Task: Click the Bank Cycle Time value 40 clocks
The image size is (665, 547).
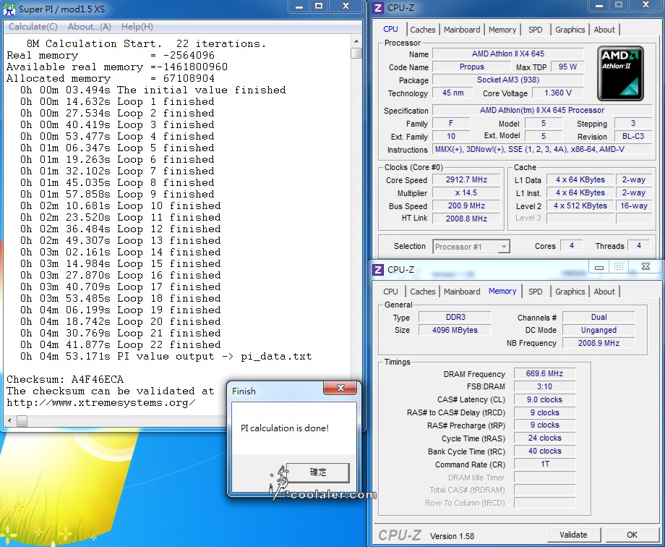Action: [544, 451]
